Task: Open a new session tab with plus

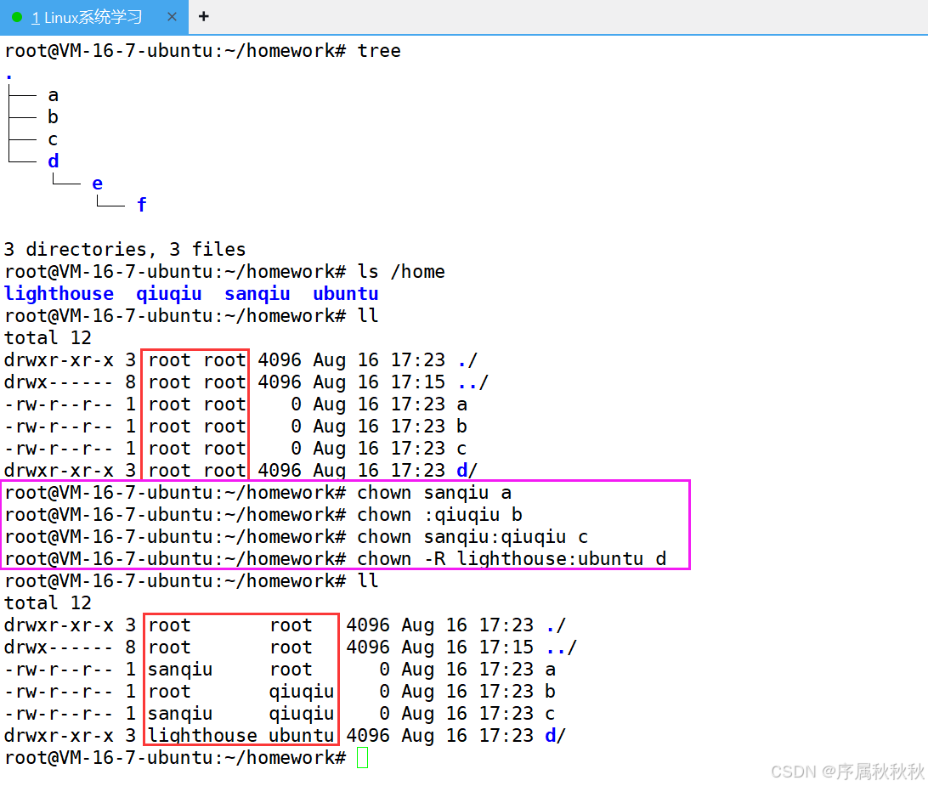Action: pos(204,17)
